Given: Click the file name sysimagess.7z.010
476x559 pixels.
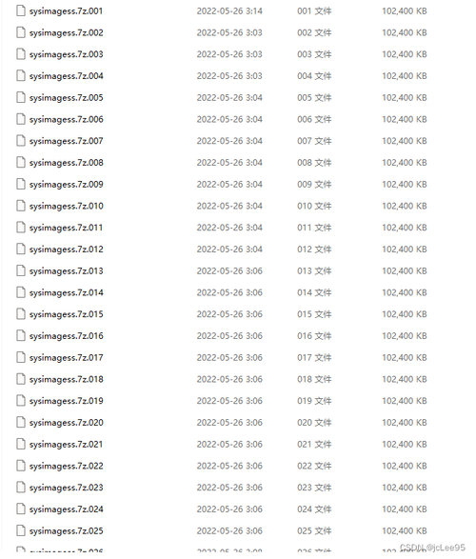Looking at the screenshot, I should [67, 206].
